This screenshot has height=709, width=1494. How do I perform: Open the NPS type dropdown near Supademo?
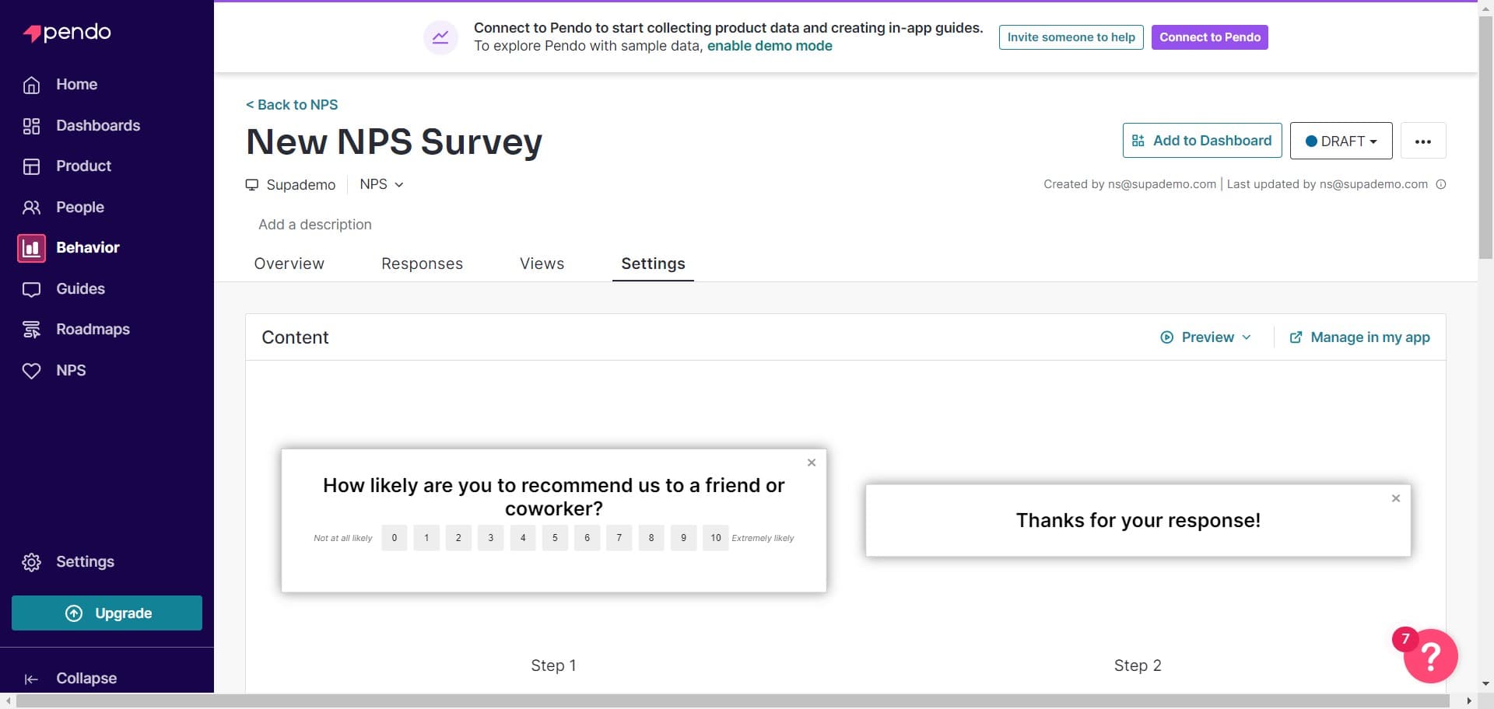[x=381, y=184]
